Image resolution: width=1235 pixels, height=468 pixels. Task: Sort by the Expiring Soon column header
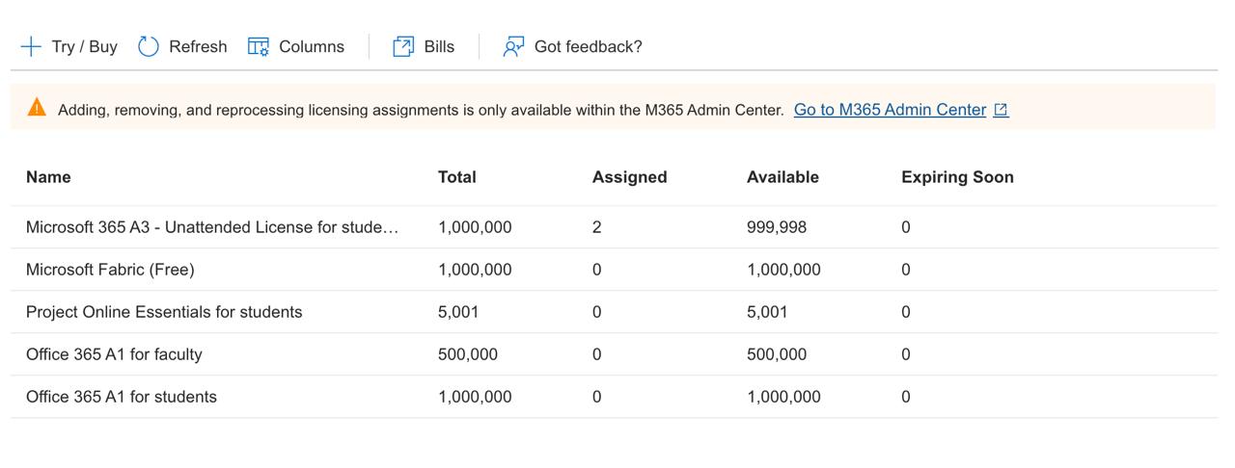click(x=957, y=177)
